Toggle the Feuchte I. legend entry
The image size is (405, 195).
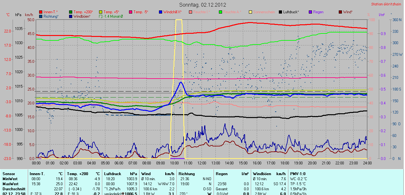pos(202,12)
